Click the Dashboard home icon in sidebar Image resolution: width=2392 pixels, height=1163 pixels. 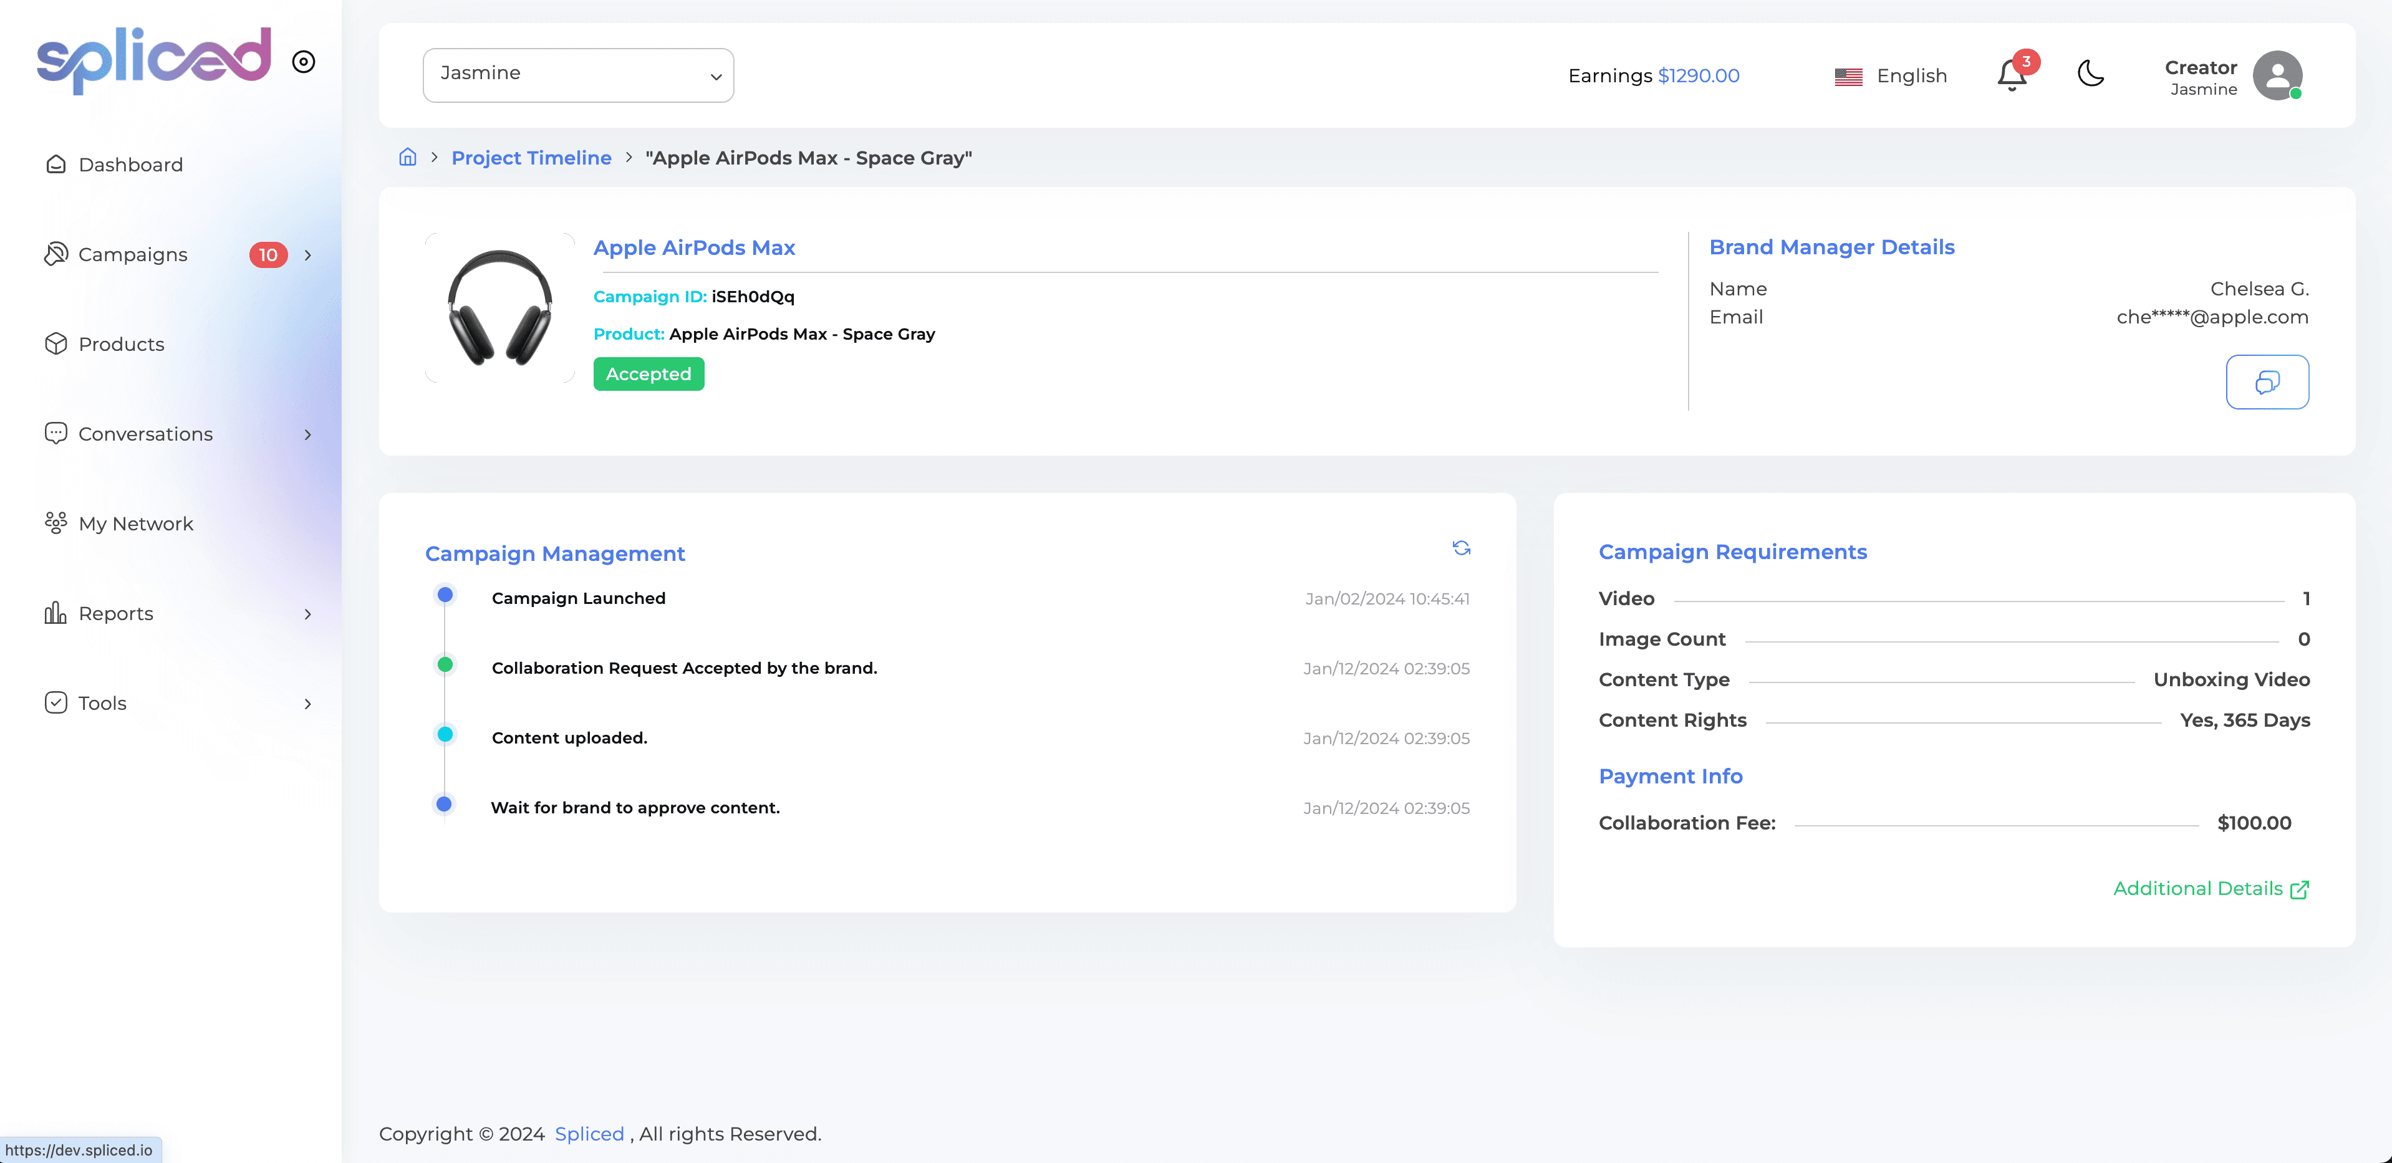tap(55, 165)
